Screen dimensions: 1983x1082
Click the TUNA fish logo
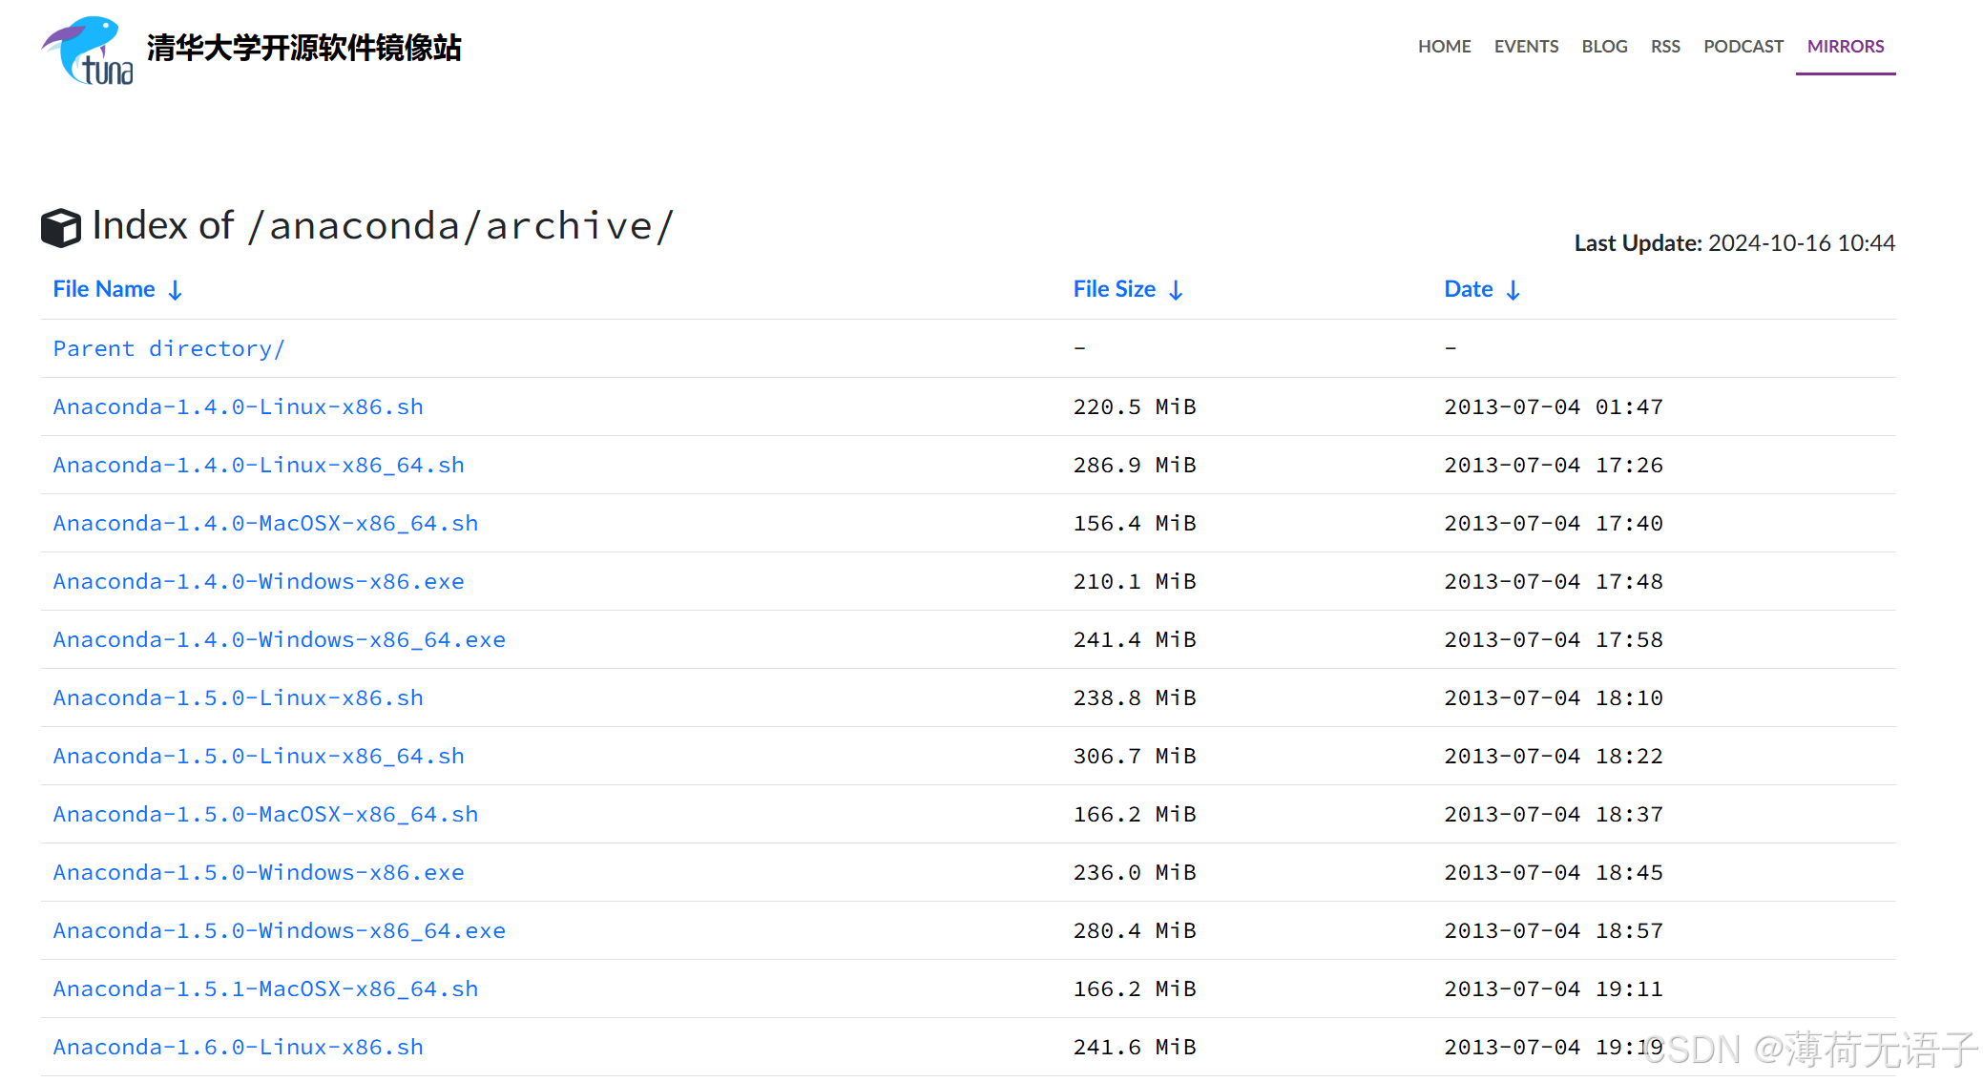(x=87, y=50)
